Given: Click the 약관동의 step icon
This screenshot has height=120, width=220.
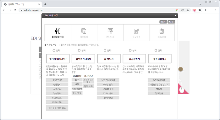Looking at the screenshot, I should coord(84,31).
